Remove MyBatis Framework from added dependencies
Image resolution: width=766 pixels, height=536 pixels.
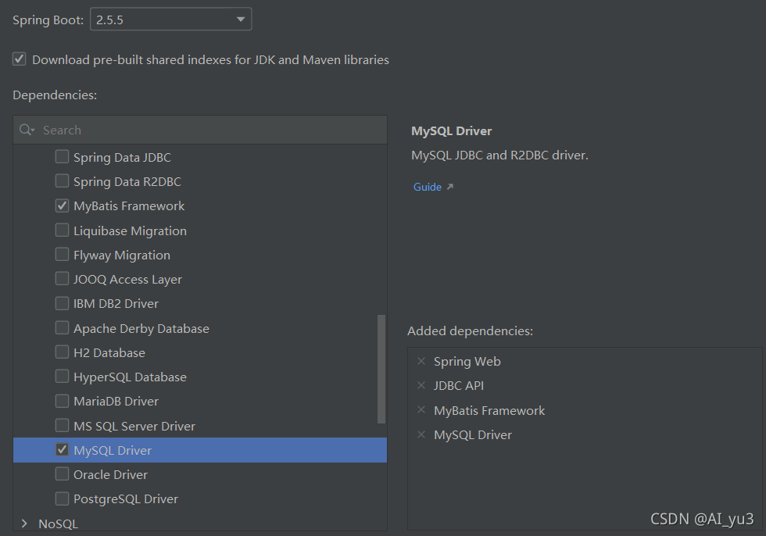[x=421, y=409]
